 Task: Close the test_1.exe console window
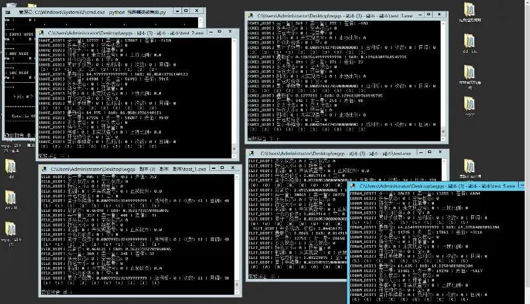(x=233, y=168)
